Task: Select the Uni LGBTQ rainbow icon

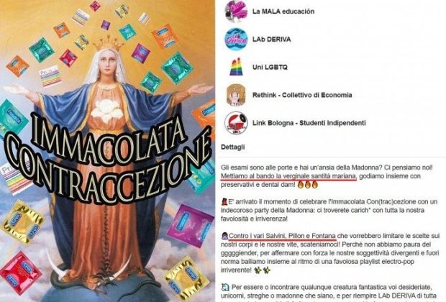Action: [x=236, y=67]
